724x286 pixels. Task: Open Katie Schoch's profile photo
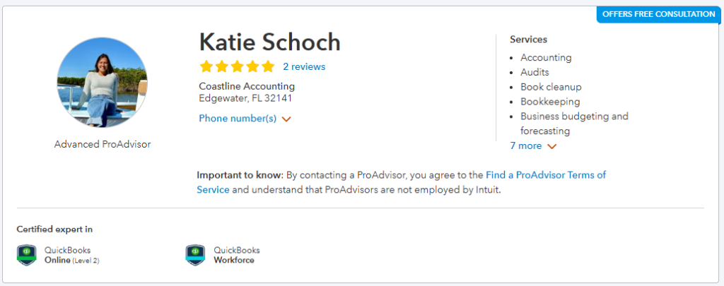point(102,83)
